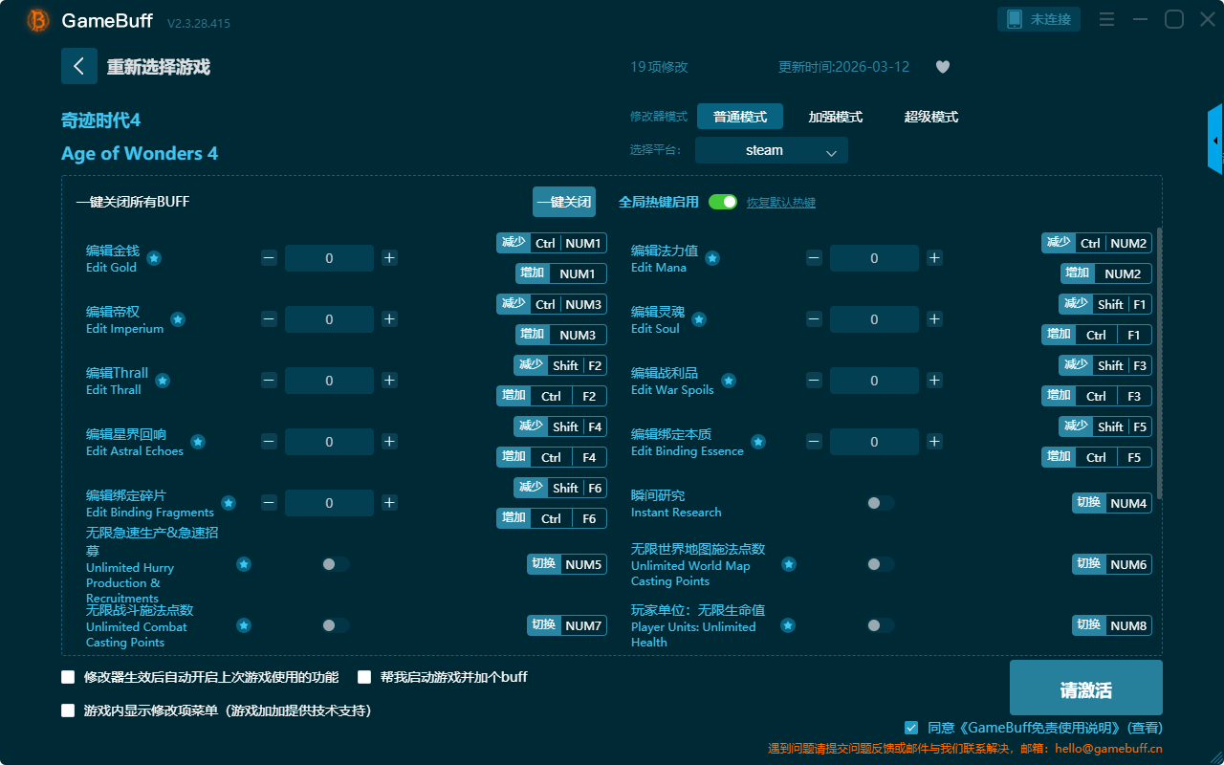Select 超级模式 super mode tab

point(931,117)
